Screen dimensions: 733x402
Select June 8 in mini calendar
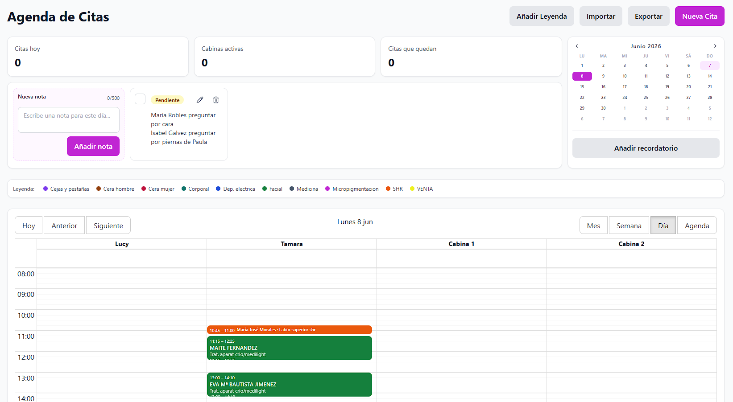point(582,76)
